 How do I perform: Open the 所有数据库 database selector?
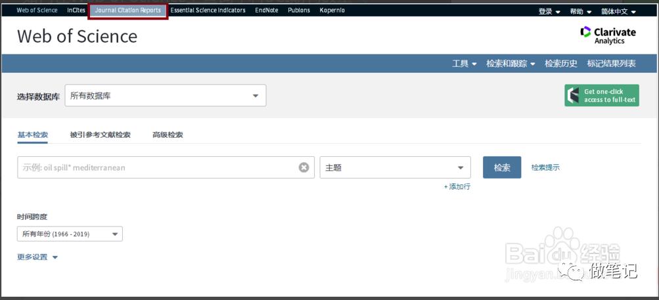click(166, 95)
